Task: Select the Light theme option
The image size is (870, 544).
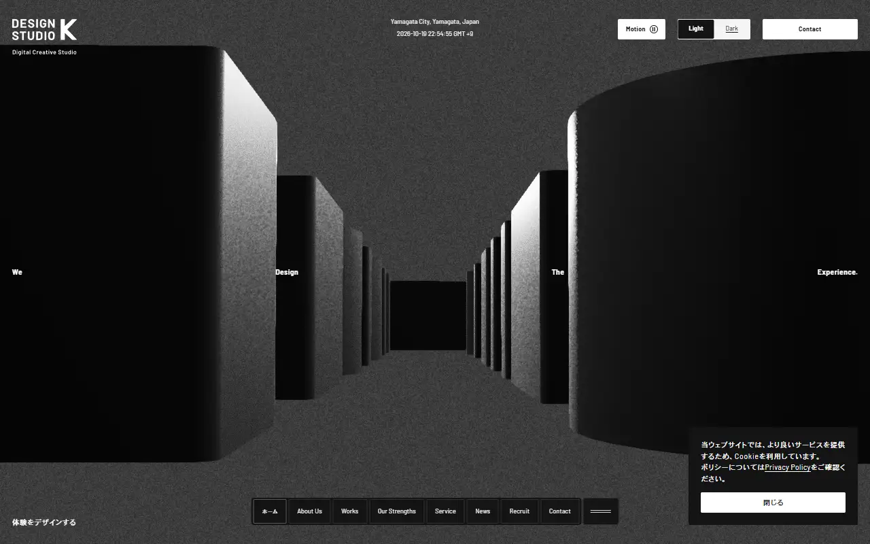Action: (696, 29)
